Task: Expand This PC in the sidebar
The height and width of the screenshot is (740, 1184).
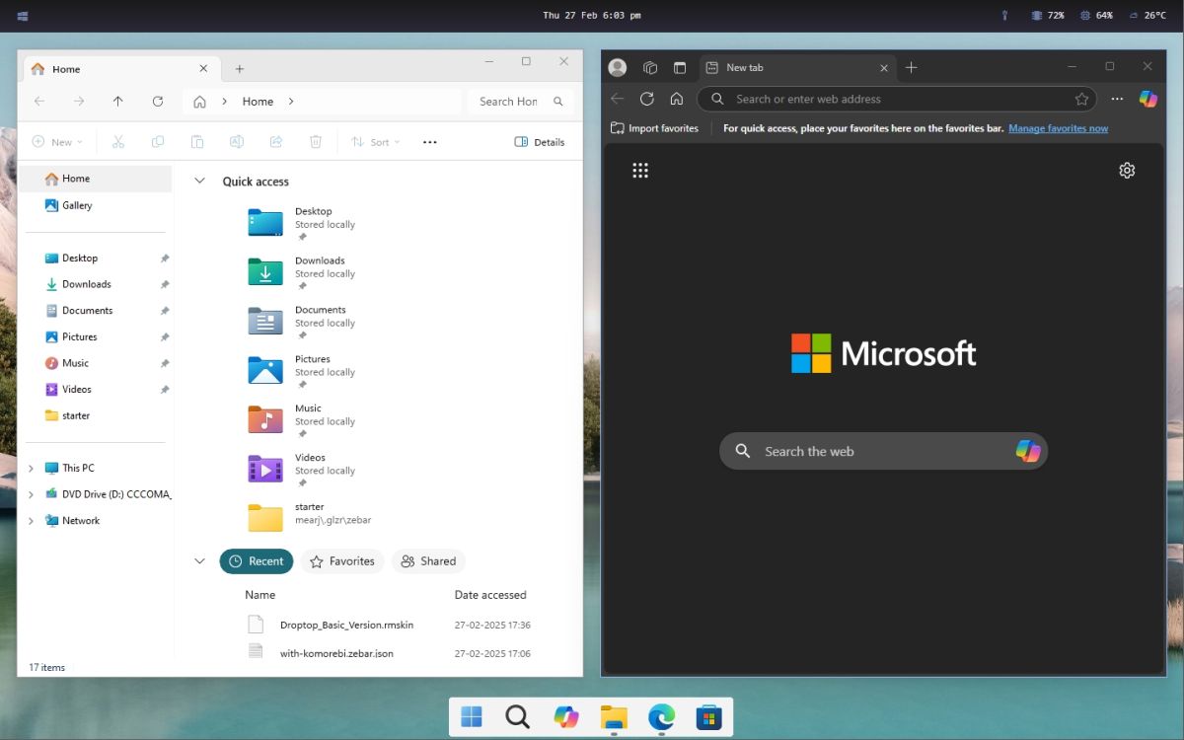Action: point(30,467)
